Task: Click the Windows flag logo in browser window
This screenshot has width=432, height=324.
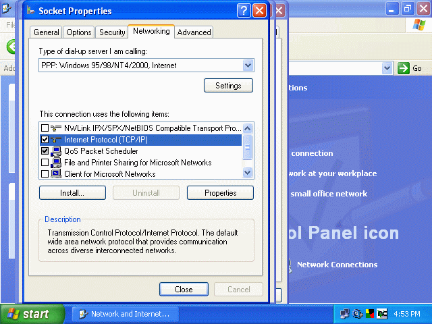Action: (418, 24)
